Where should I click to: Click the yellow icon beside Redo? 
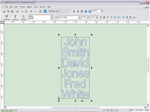40,11
